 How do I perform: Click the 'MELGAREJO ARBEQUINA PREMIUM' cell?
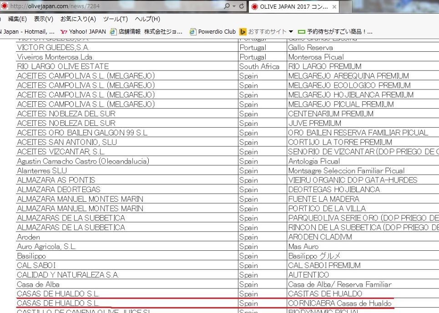pyautogui.click(x=363, y=76)
